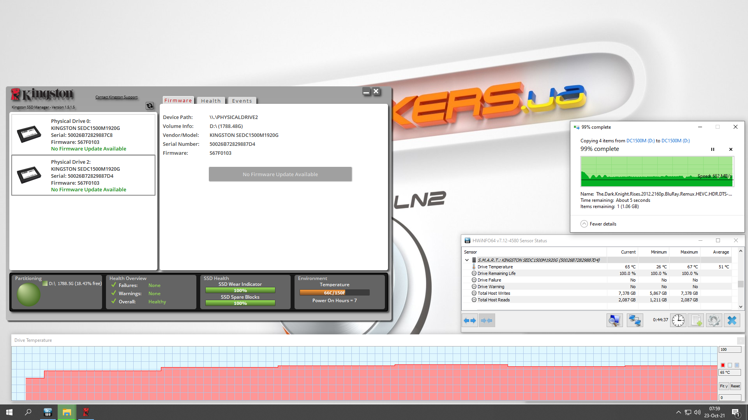This screenshot has width=748, height=420.
Task: Click the HWiNFO reset clock icon
Action: (678, 320)
